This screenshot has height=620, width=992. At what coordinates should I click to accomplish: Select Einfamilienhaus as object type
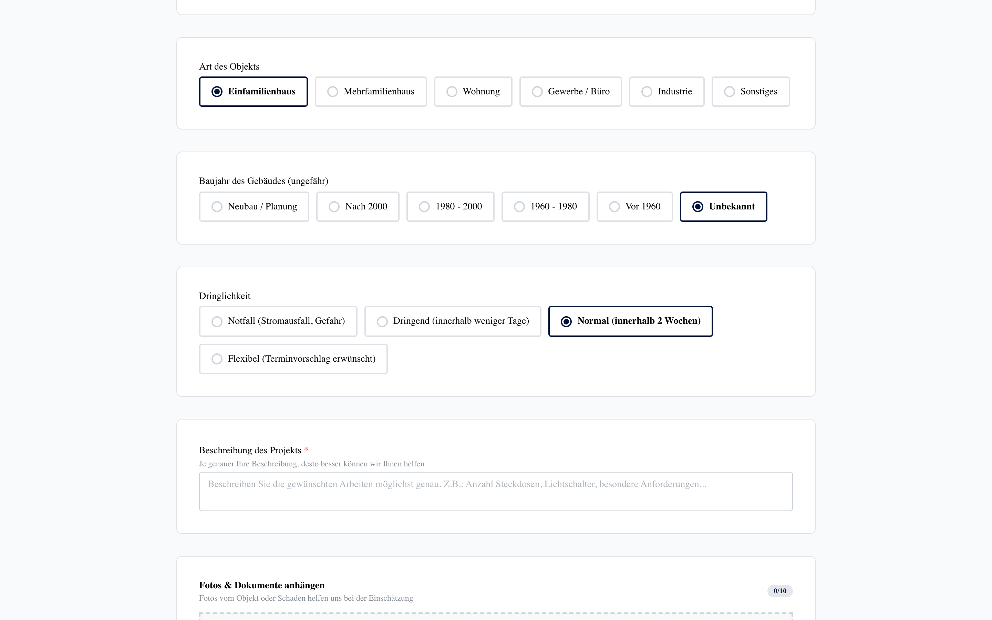pyautogui.click(x=253, y=91)
